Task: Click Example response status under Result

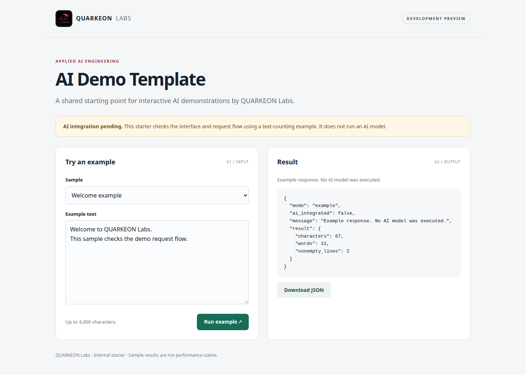Action: tap(329, 180)
